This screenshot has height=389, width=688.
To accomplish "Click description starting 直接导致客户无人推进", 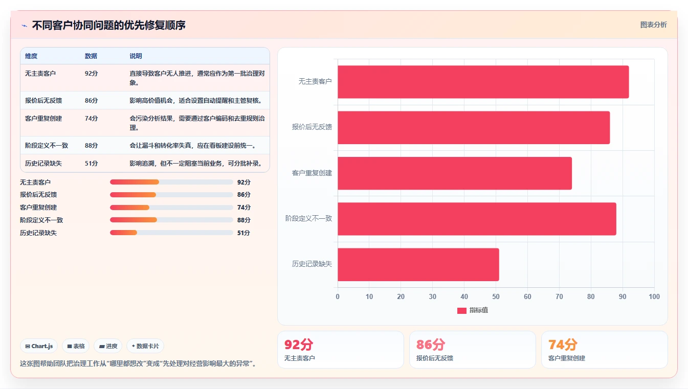I will coord(197,78).
